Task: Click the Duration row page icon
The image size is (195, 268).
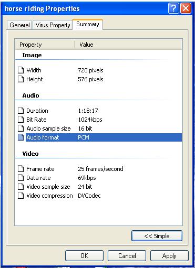Action: point(21,111)
